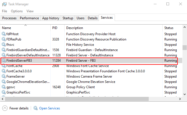
Task: Sort services by the Name column
Action: 25,28
